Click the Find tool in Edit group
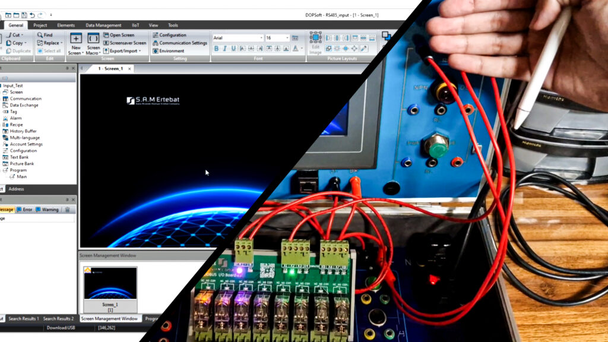 pyautogui.click(x=45, y=35)
